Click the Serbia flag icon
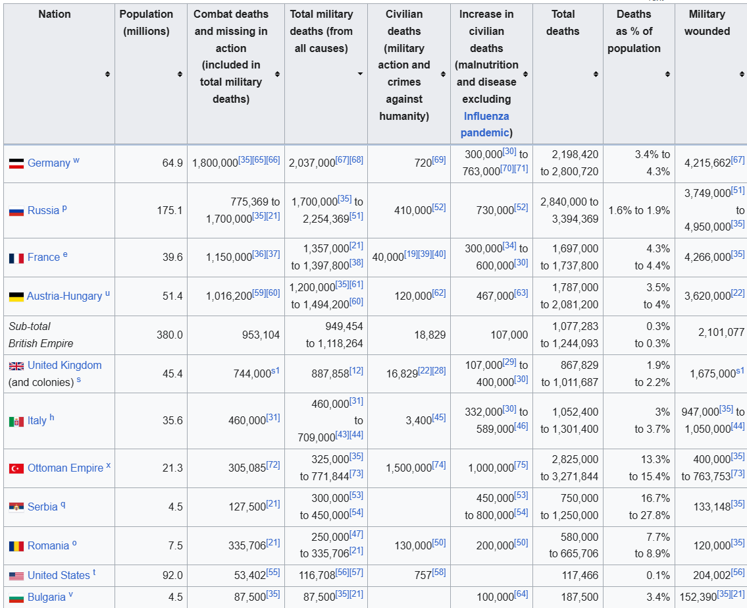Screen dimensions: 747x608 16,507
